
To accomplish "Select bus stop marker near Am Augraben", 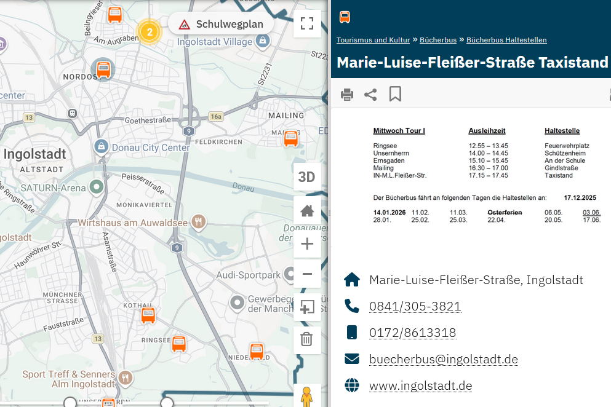I will click(x=114, y=15).
